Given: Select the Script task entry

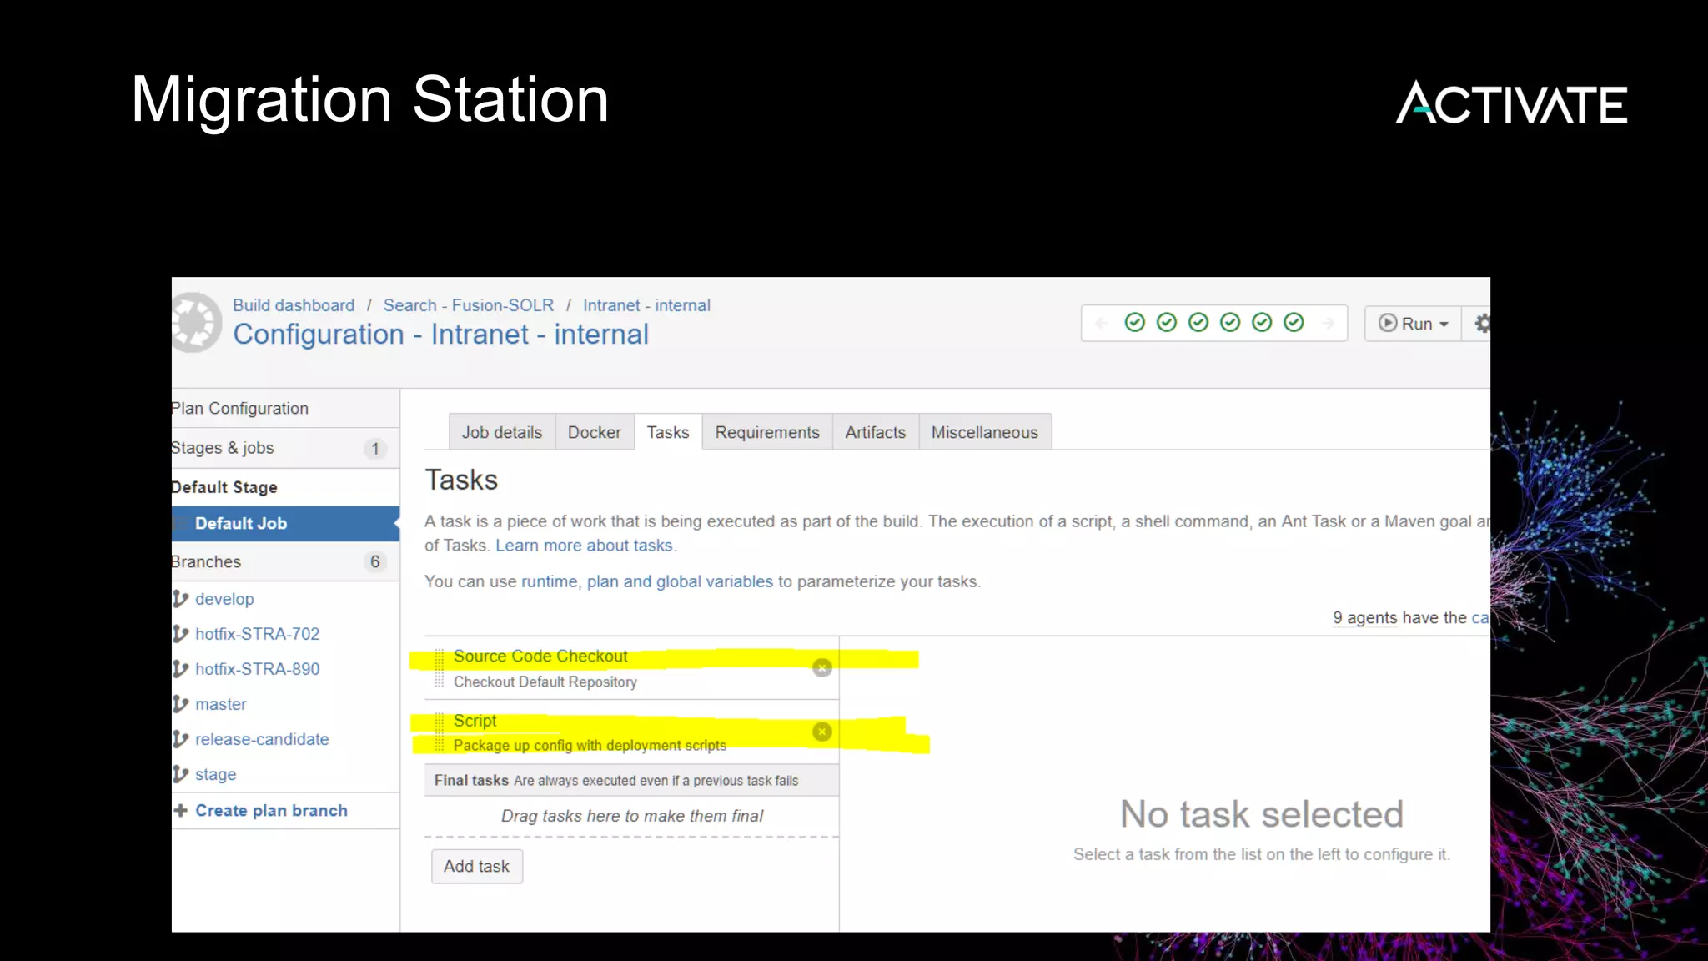Looking at the screenshot, I should [631, 732].
